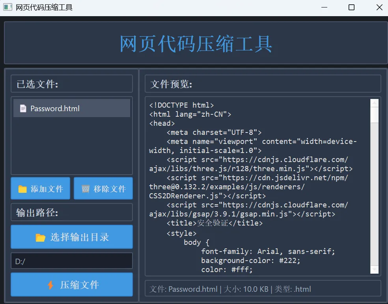Click the 添加文件 button
The width and height of the screenshot is (388, 304).
pos(40,188)
